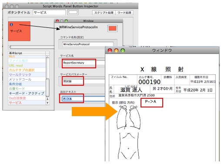This screenshot has height=164, width=221.
Task: Select カルテタブの選択 in the script list
Action: (x=27, y=70)
